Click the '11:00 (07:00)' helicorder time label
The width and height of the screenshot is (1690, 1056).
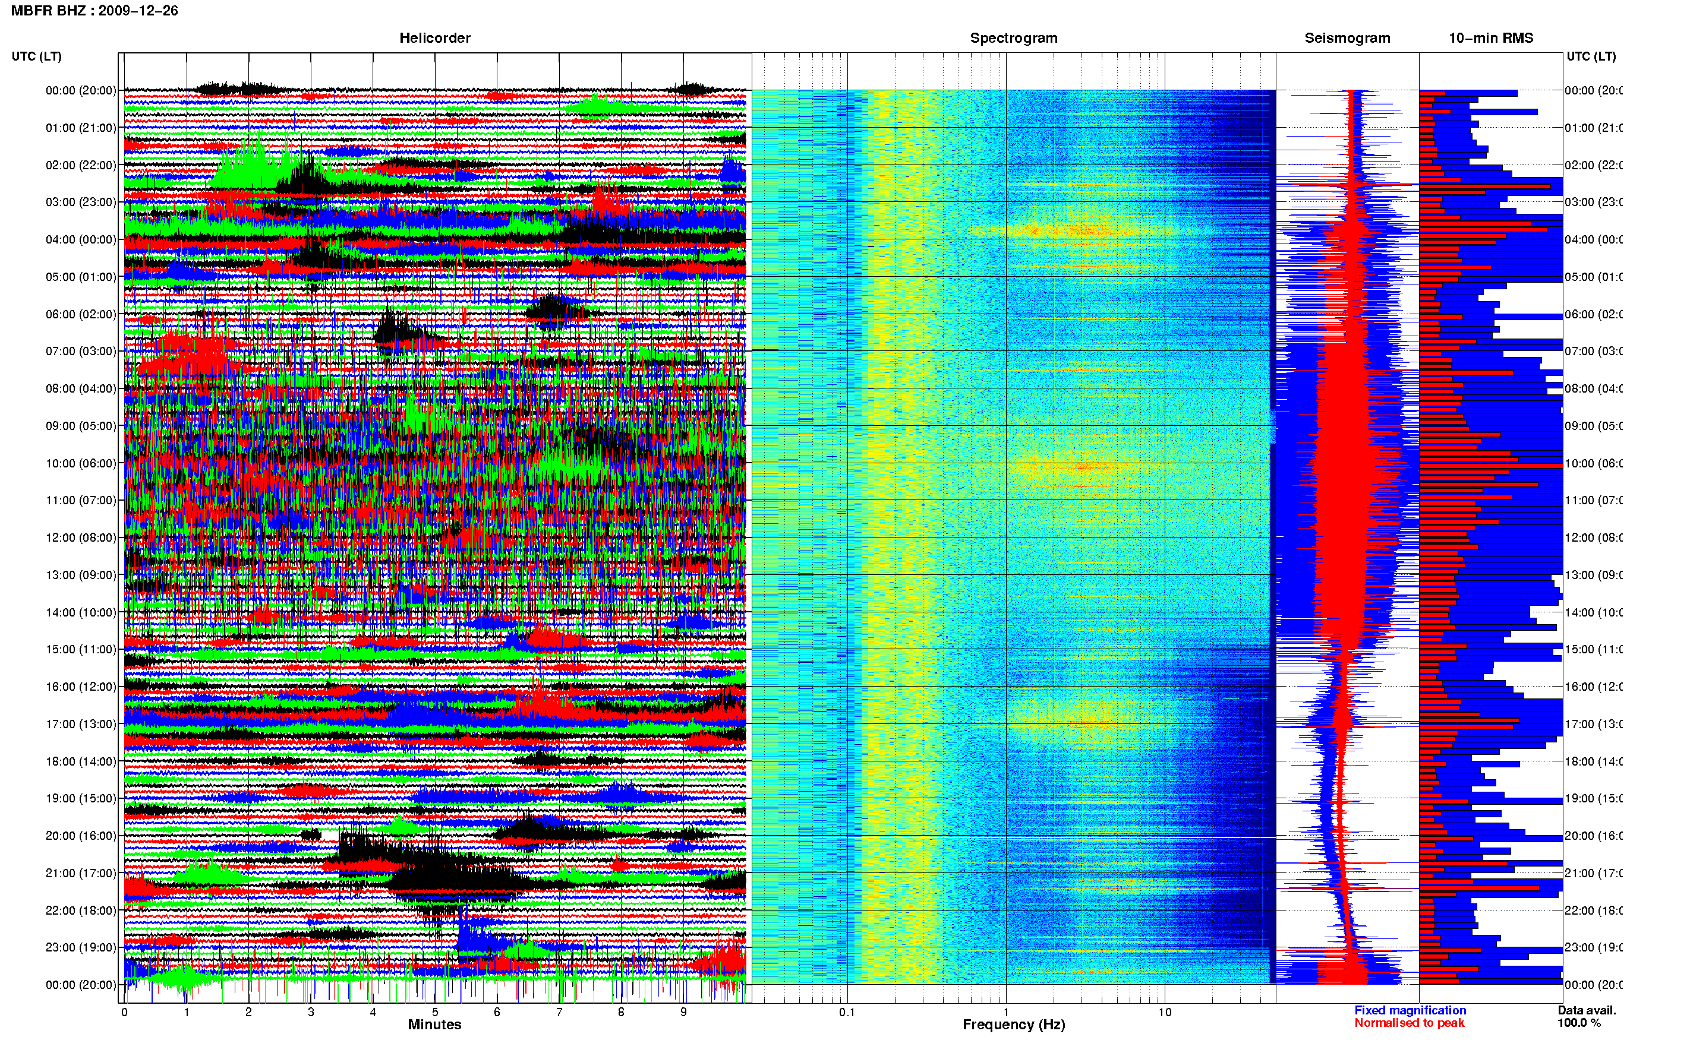[x=80, y=500]
